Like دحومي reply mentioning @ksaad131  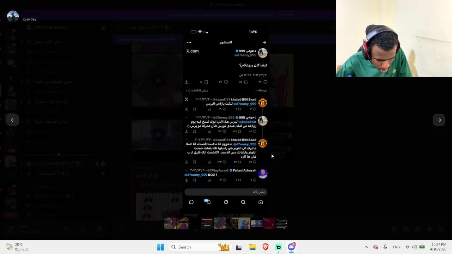224,132
